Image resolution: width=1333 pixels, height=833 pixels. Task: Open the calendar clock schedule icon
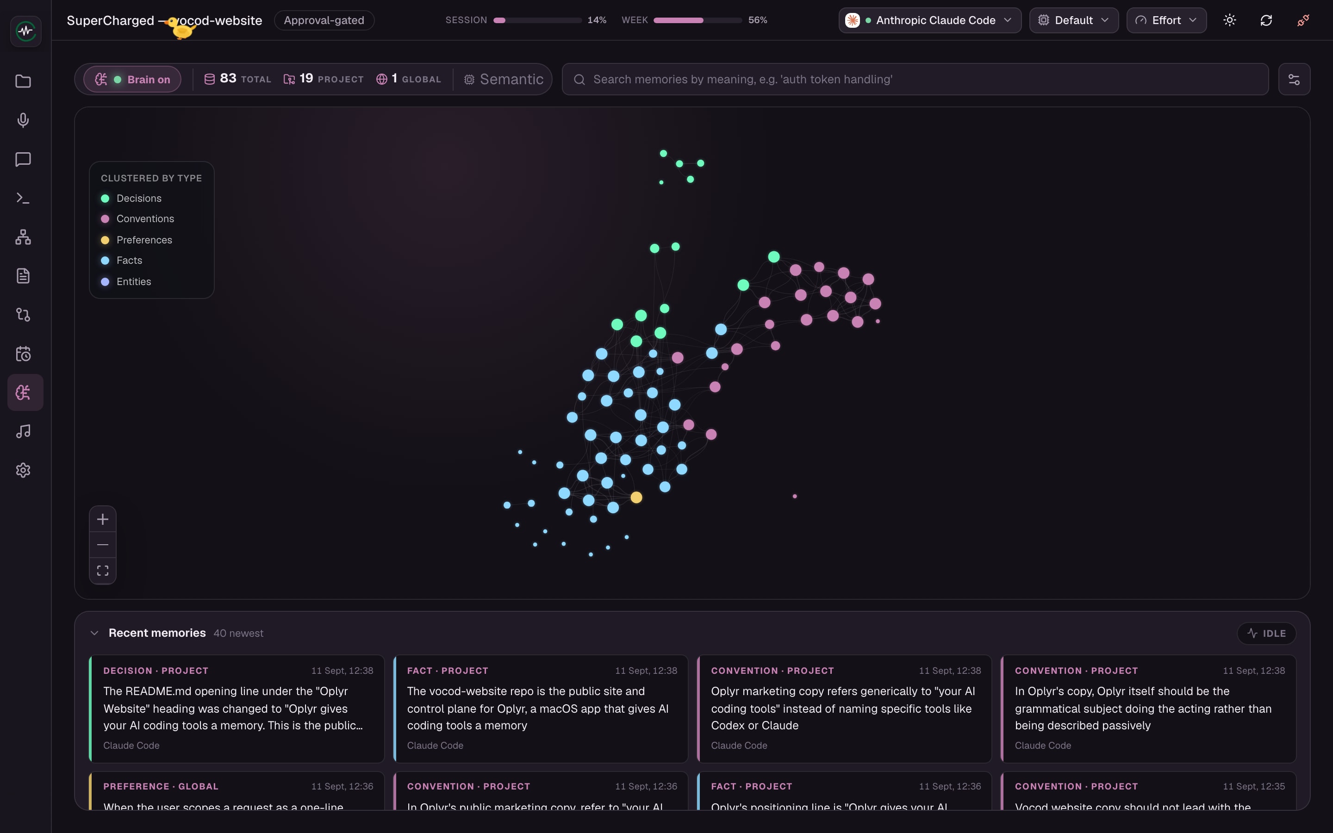click(x=23, y=354)
